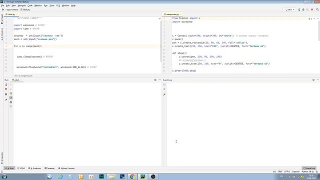Image resolution: width=320 pixels, height=180 pixels.
Task: Open the Python Console tab
Action: pos(66,168)
